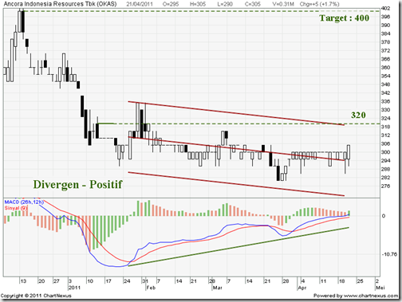
Task: Click date axis tick label "13"
Action: tap(23, 281)
